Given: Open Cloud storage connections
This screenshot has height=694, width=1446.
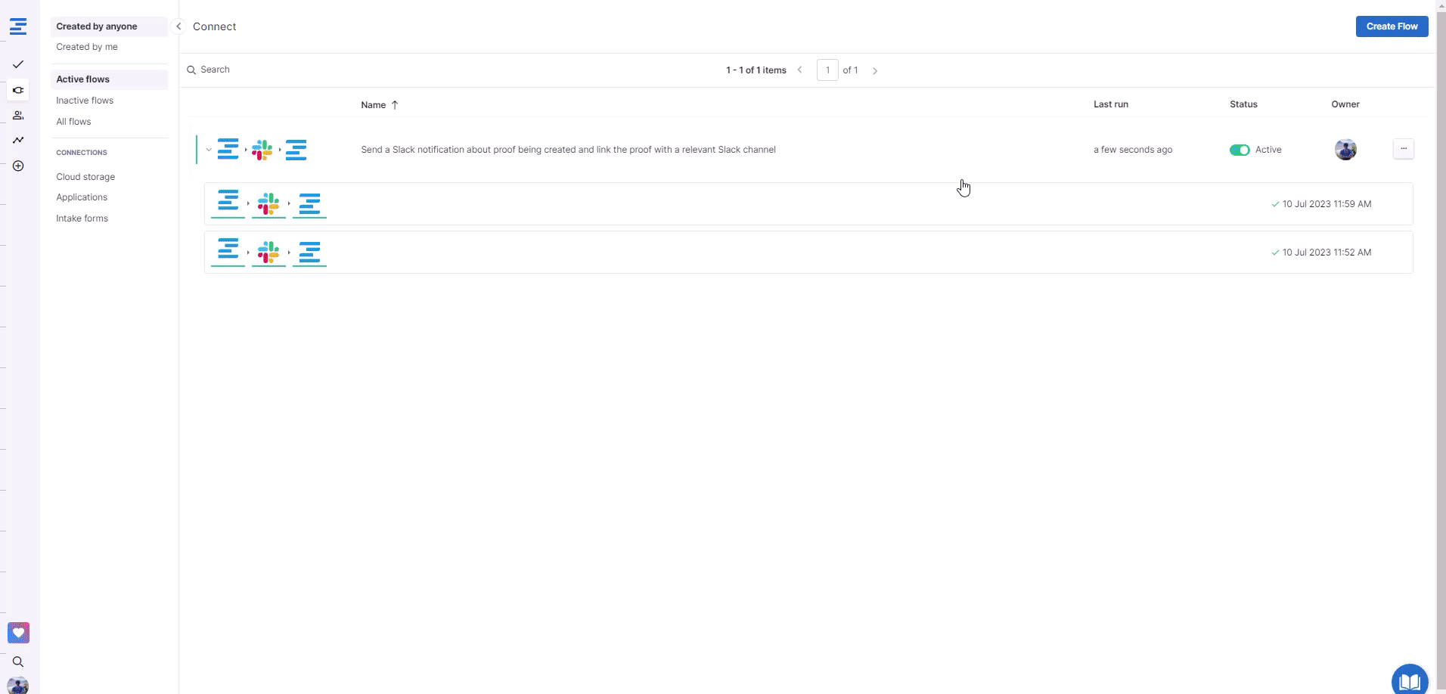Looking at the screenshot, I should [x=85, y=177].
